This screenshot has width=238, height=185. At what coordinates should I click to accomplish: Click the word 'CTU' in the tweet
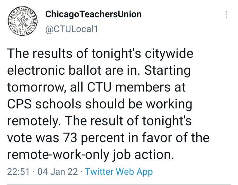point(99,87)
